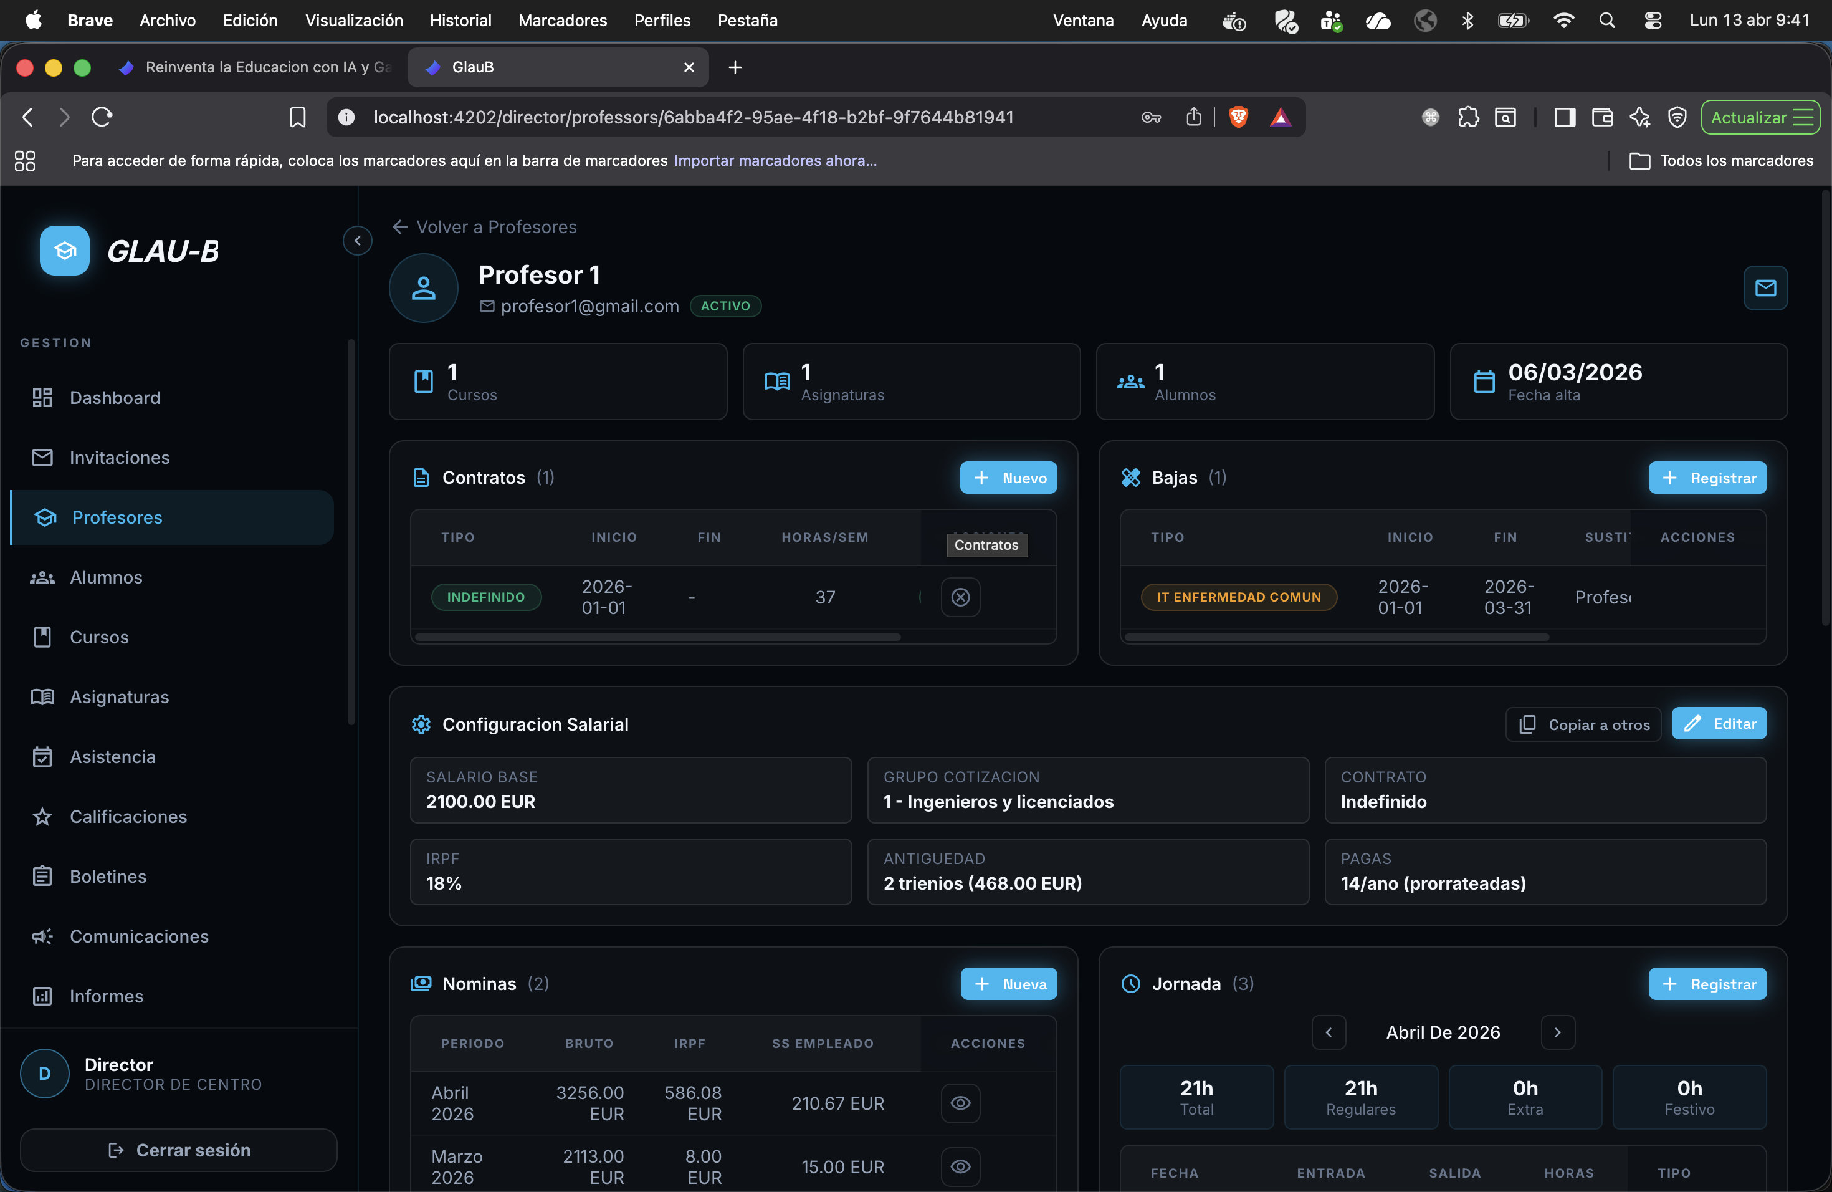
Task: Click the Contratos table horizontal scrollbar
Action: click(657, 638)
